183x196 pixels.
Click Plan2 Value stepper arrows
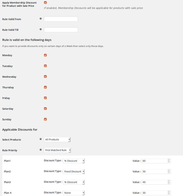pyautogui.click(x=169, y=171)
